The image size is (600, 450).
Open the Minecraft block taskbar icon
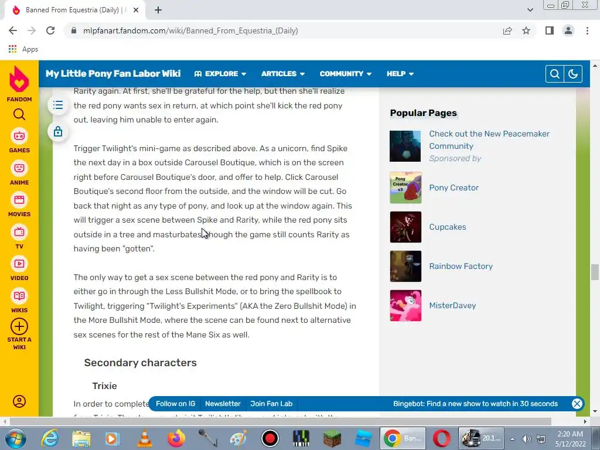(332, 438)
